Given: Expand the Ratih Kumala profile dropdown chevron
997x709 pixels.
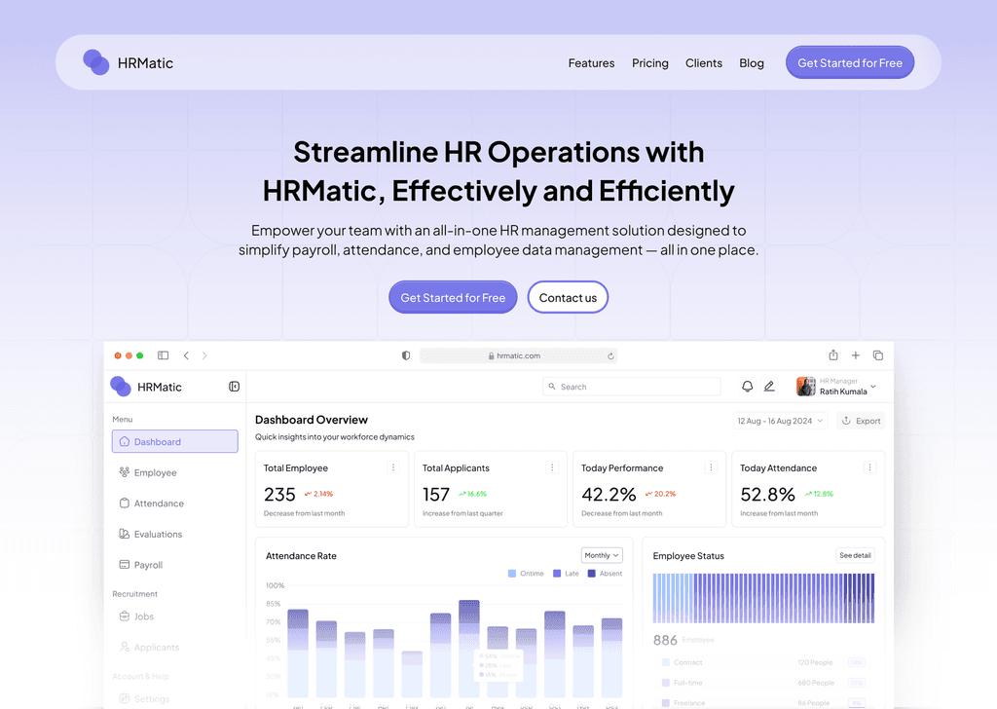Looking at the screenshot, I should coord(873,386).
